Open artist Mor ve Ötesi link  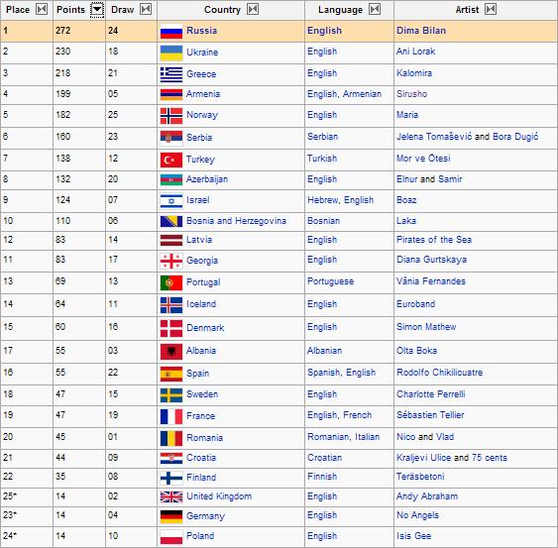point(423,159)
